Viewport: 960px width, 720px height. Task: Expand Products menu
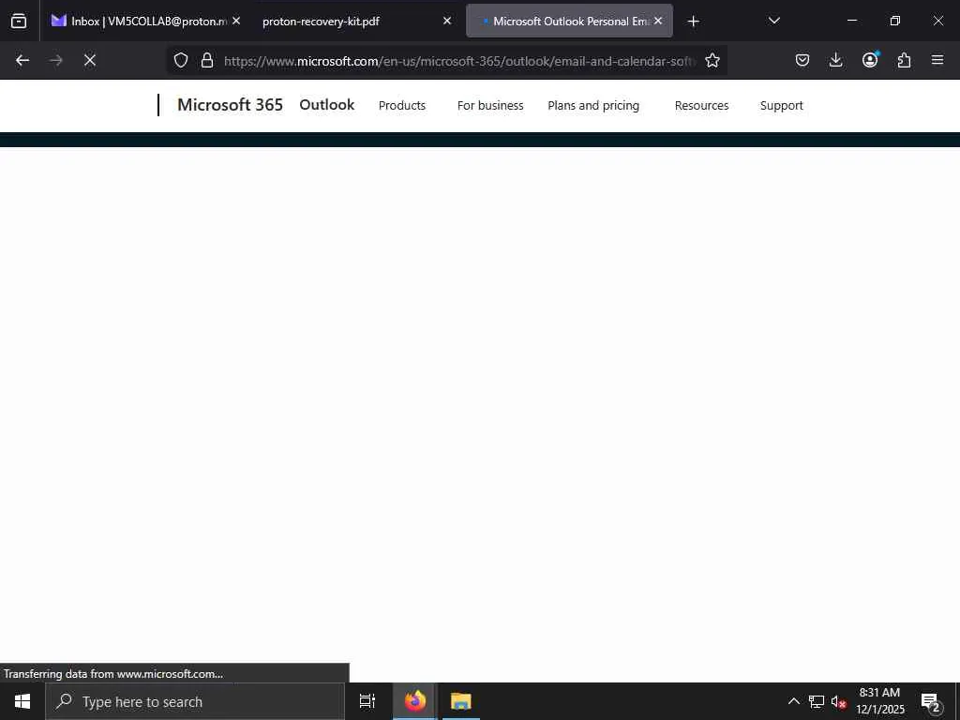click(402, 105)
